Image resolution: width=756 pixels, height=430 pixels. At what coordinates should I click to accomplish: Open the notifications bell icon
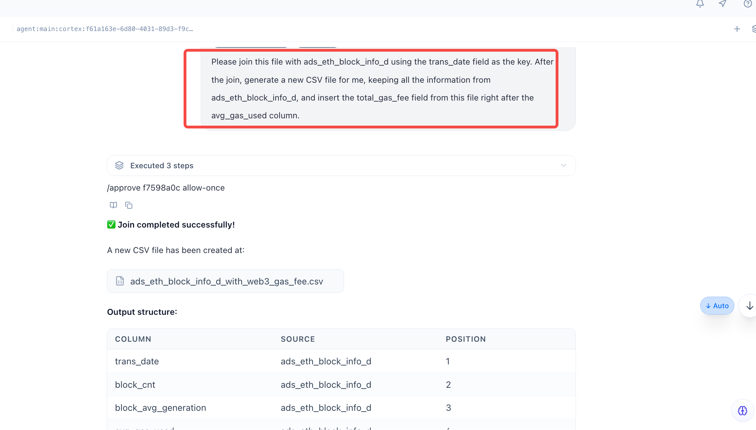click(700, 4)
